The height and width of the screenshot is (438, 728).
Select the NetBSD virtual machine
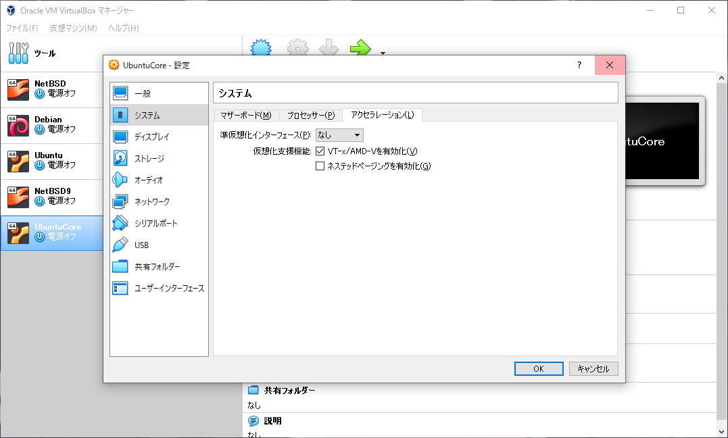tap(51, 90)
